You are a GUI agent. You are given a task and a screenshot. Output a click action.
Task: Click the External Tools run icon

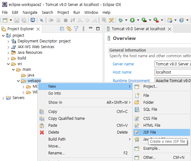click(156, 20)
